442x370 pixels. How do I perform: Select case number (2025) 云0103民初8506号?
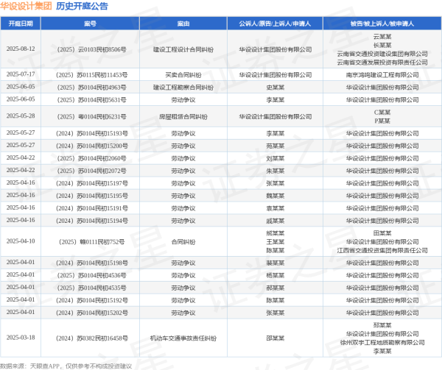click(x=91, y=49)
